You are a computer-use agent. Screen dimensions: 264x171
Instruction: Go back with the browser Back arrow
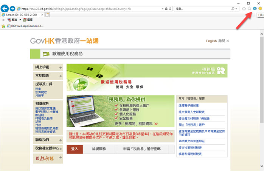point(5,9)
